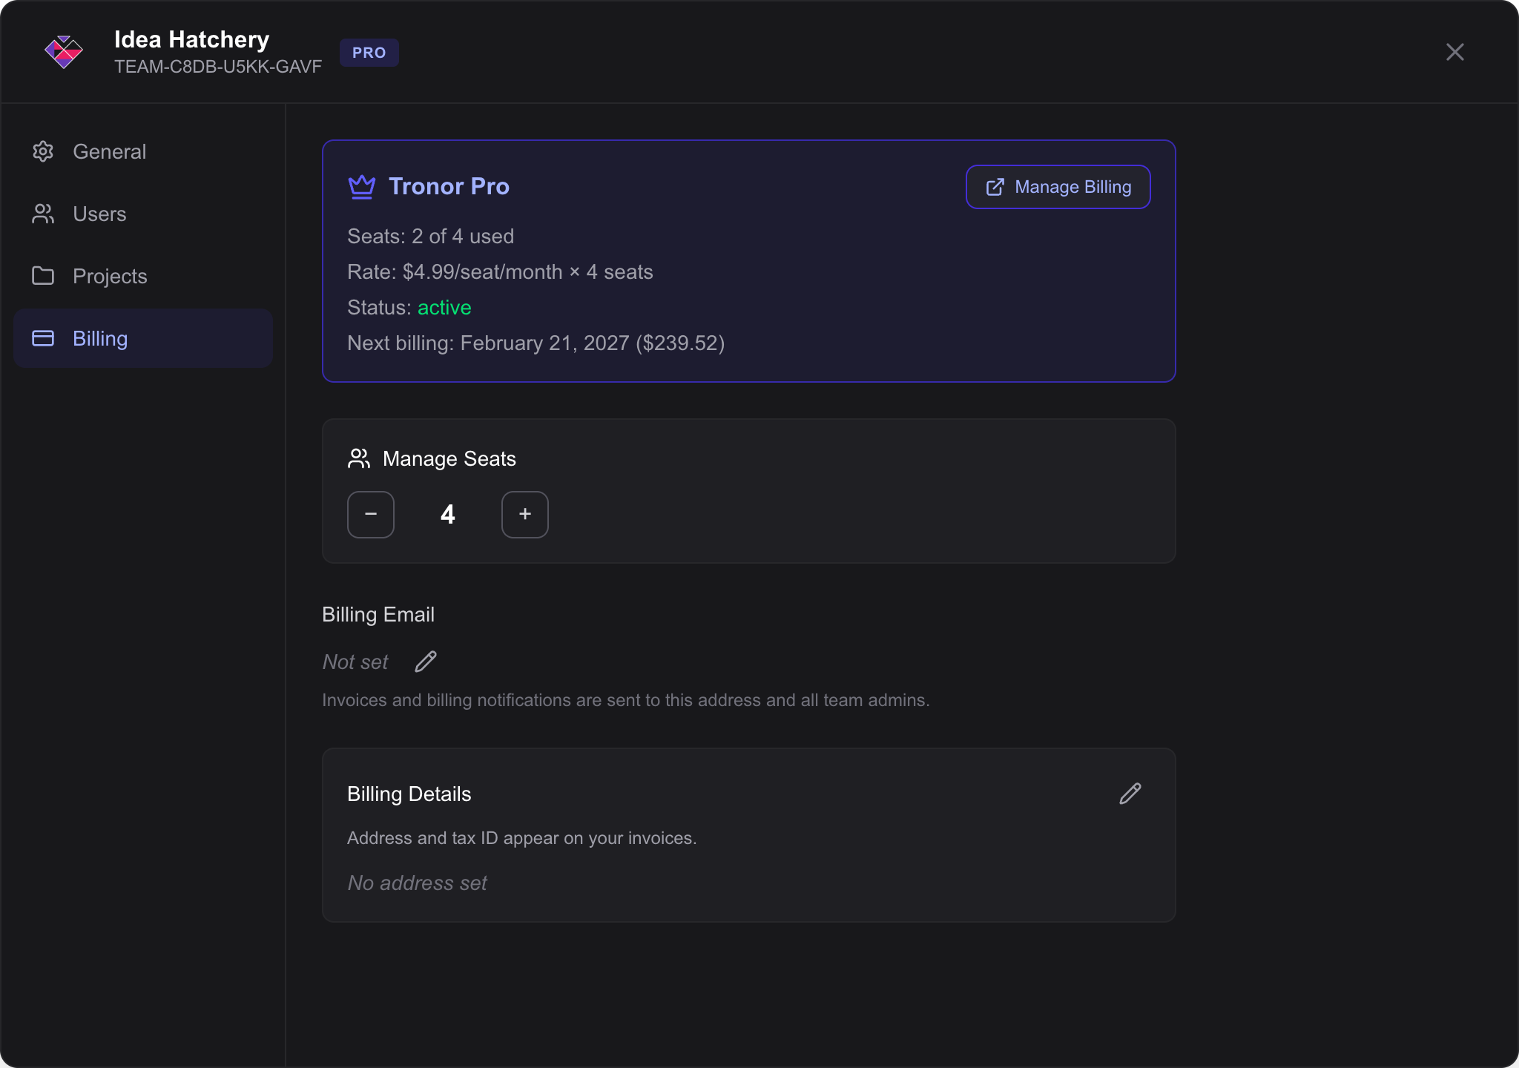Click the crown icon next to Tronor Pro

click(361, 187)
